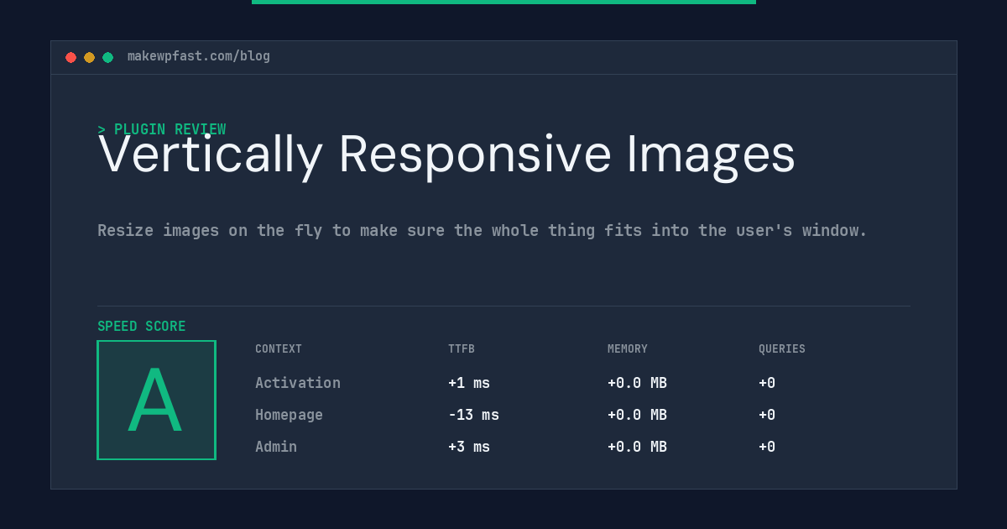
Task: Select the Activation row label
Action: [x=298, y=383]
